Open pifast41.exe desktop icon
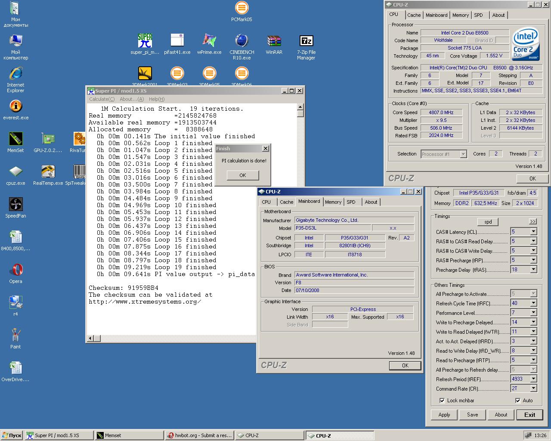This screenshot has width=551, height=441. [177, 44]
